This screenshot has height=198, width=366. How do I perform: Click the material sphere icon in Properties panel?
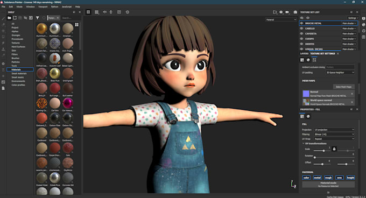coord(308,116)
